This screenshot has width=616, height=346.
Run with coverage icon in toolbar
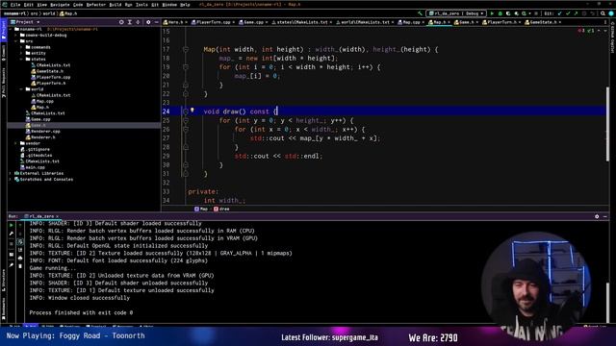click(x=508, y=13)
